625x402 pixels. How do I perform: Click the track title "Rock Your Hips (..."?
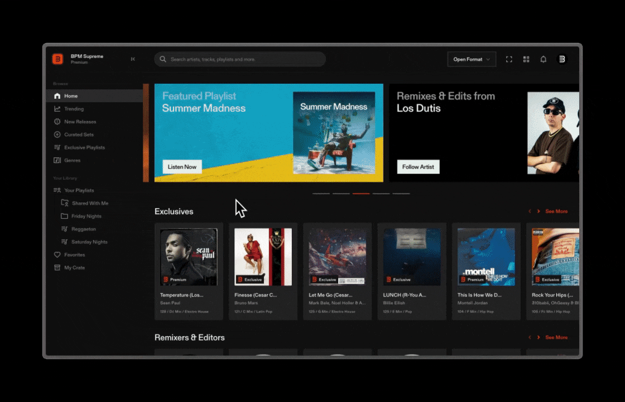coord(552,295)
